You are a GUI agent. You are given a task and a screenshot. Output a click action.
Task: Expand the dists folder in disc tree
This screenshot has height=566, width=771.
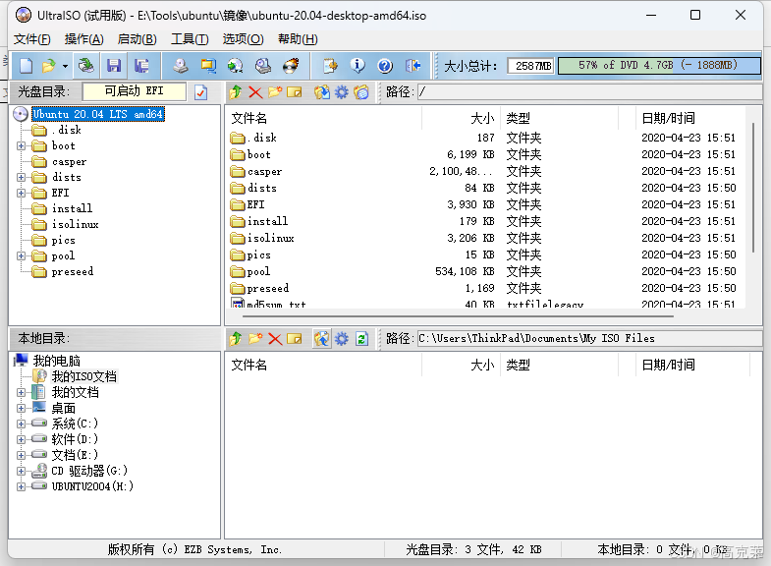click(21, 177)
